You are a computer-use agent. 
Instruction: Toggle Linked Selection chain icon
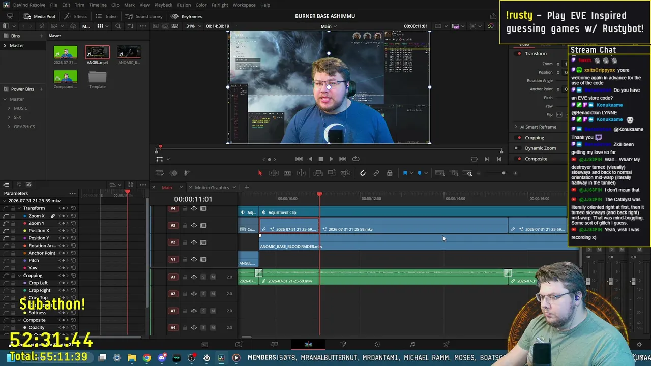[x=376, y=173]
